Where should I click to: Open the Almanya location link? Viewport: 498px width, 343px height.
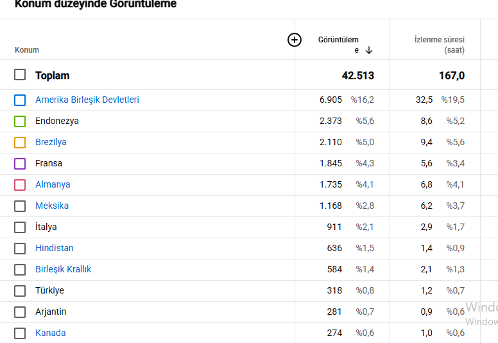tap(53, 184)
